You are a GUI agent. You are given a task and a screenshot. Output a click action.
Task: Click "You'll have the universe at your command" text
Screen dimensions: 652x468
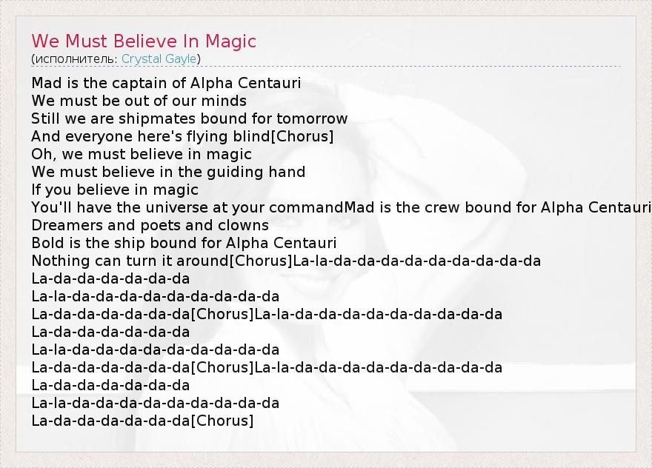click(x=188, y=207)
